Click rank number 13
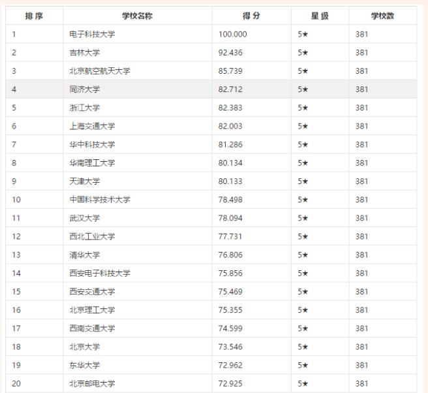428x393 pixels. click(16, 255)
